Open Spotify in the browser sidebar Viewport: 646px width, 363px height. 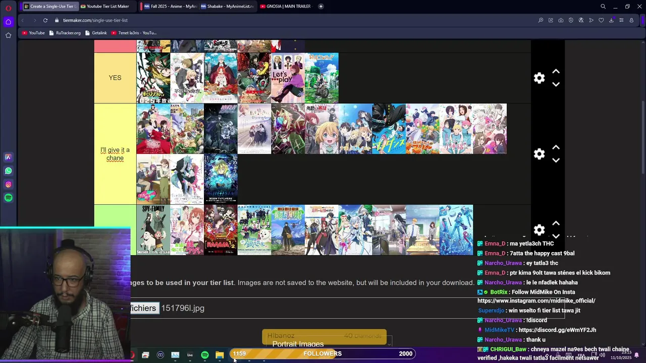[8, 198]
